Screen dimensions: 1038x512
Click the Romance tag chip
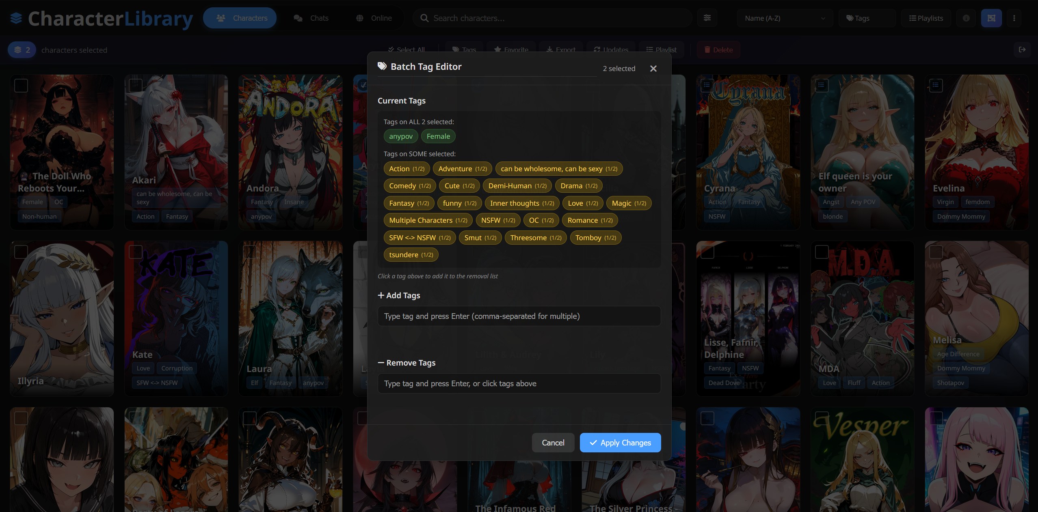click(x=590, y=220)
